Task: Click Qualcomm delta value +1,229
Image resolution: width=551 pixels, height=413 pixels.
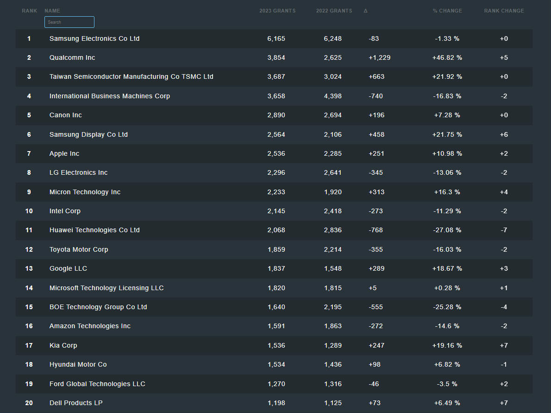Action: pos(380,57)
